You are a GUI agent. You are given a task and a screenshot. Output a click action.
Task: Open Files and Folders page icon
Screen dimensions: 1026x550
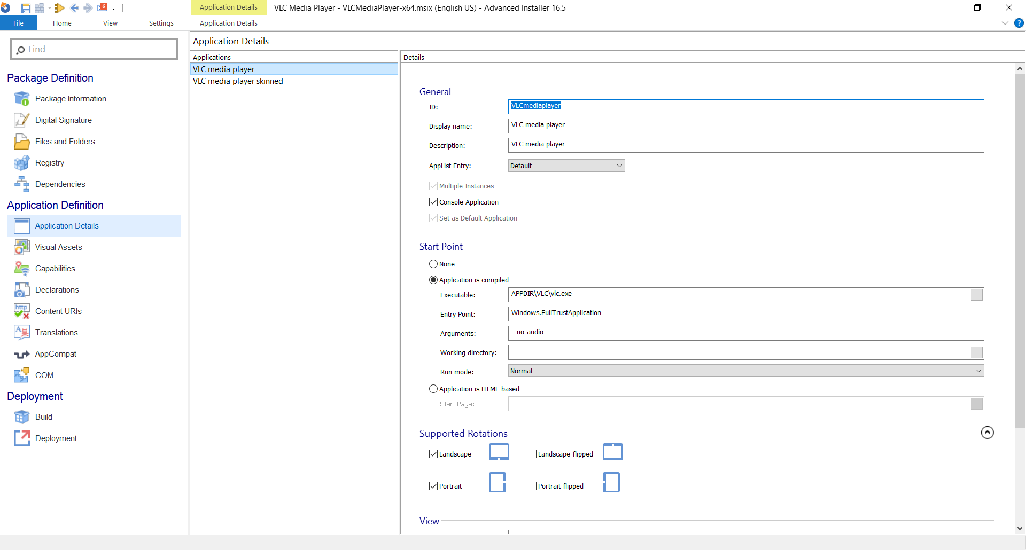click(x=21, y=142)
